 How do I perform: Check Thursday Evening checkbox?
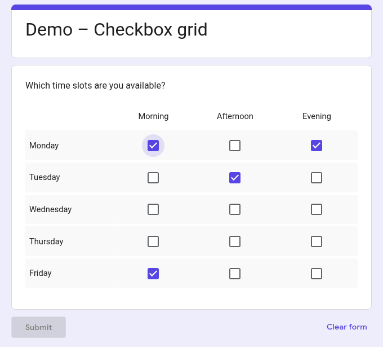coord(317,241)
